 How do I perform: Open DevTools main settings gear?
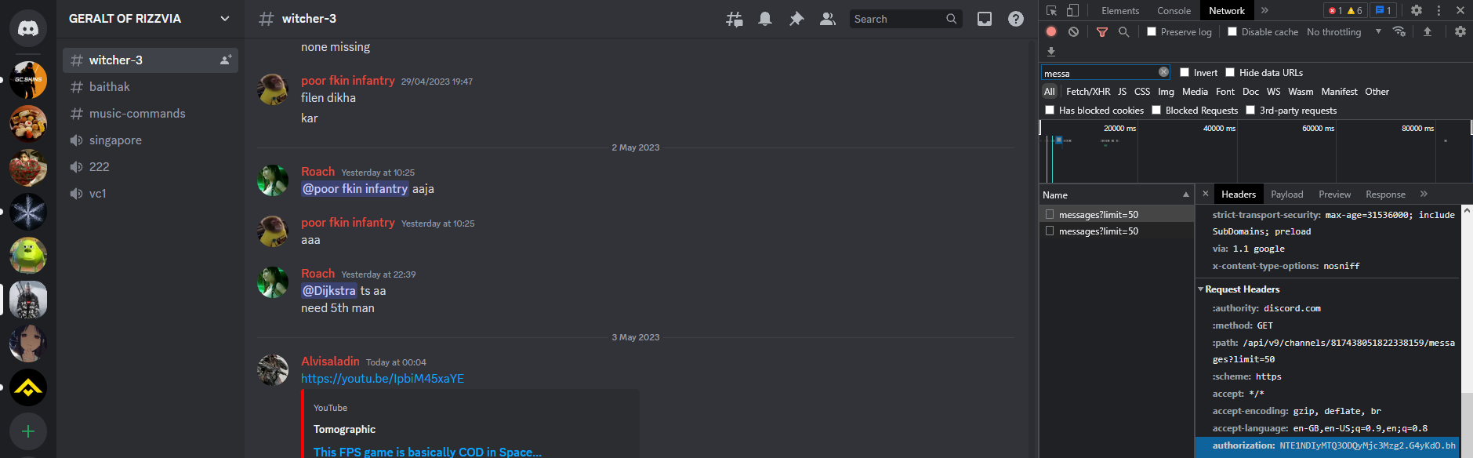tap(1417, 10)
